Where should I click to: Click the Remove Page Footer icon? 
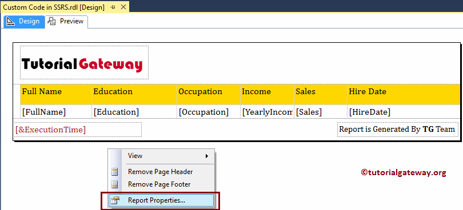114,184
